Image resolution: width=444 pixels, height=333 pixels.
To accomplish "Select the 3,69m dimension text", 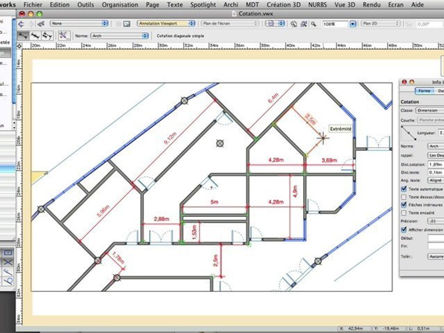I will coord(329,160).
